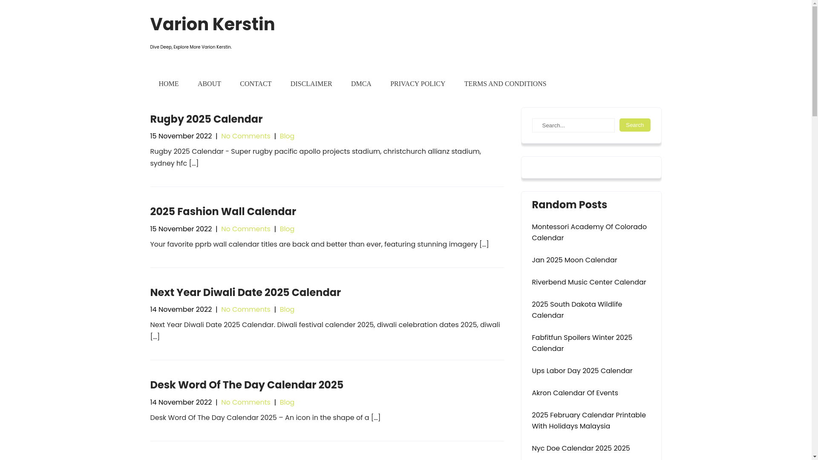Open the PRIVACY POLICY page
The image size is (818, 460).
point(418,84)
